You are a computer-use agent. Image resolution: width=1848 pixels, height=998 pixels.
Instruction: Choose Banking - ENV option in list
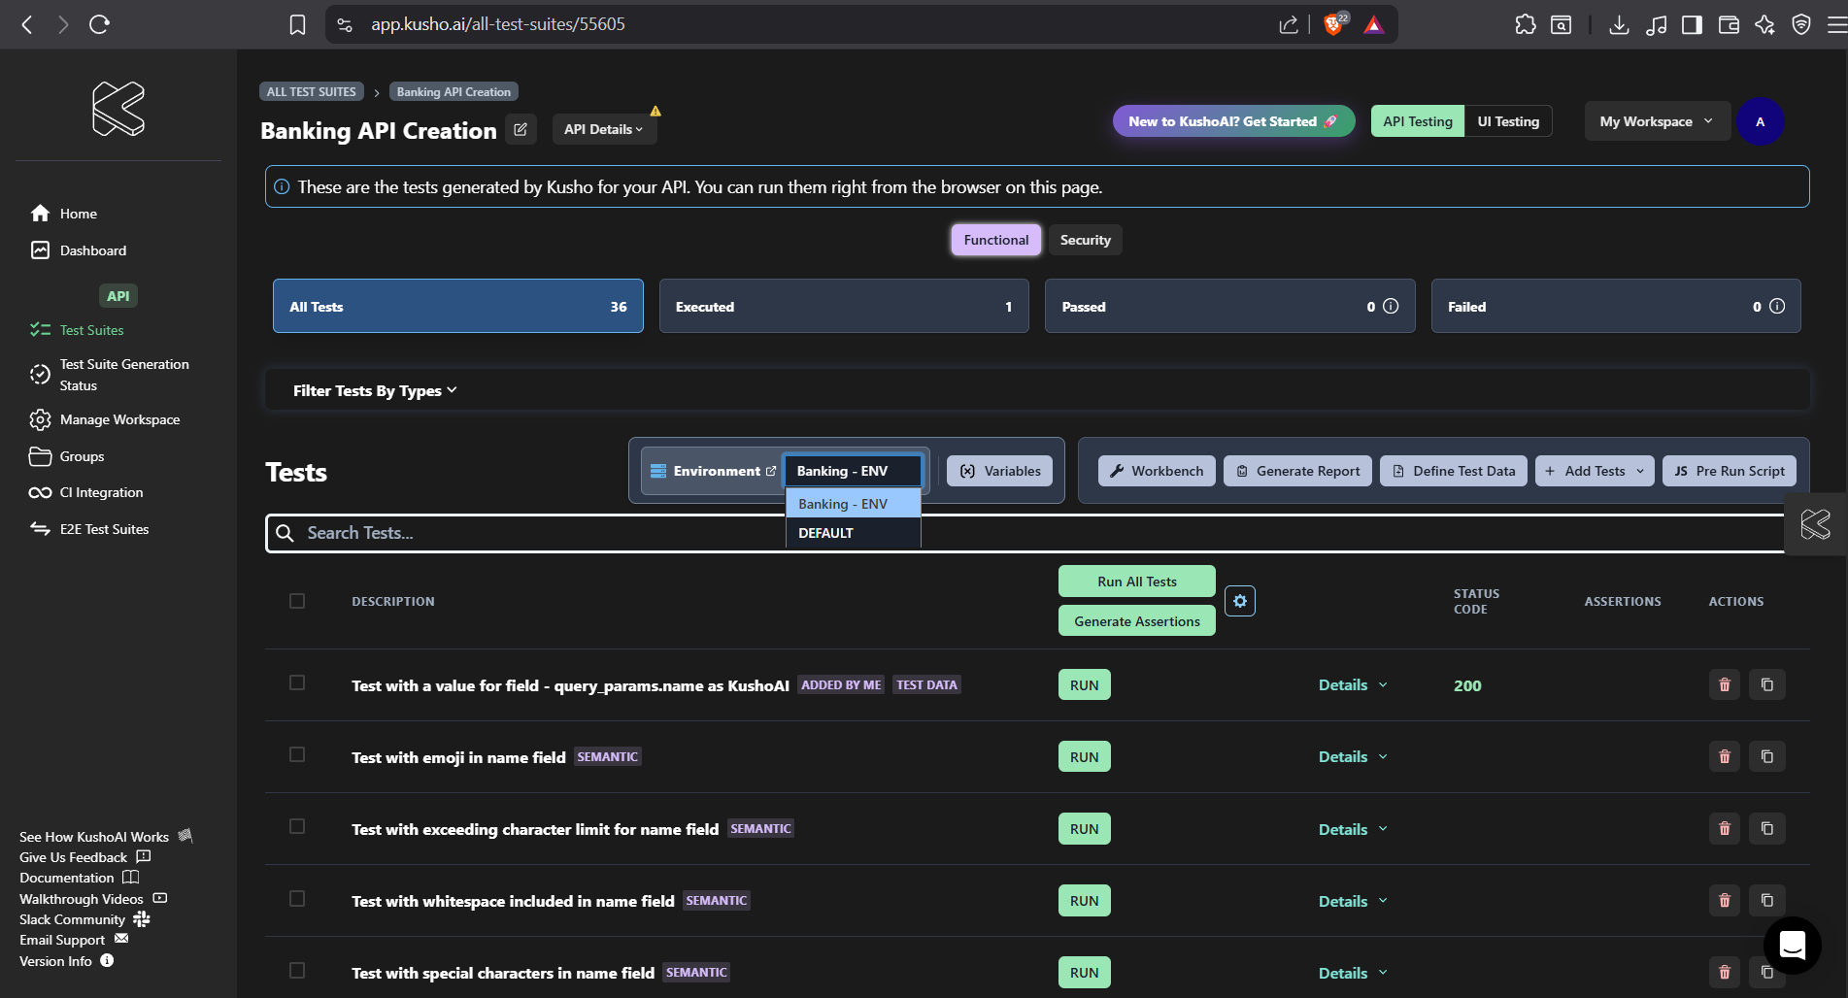coord(853,504)
